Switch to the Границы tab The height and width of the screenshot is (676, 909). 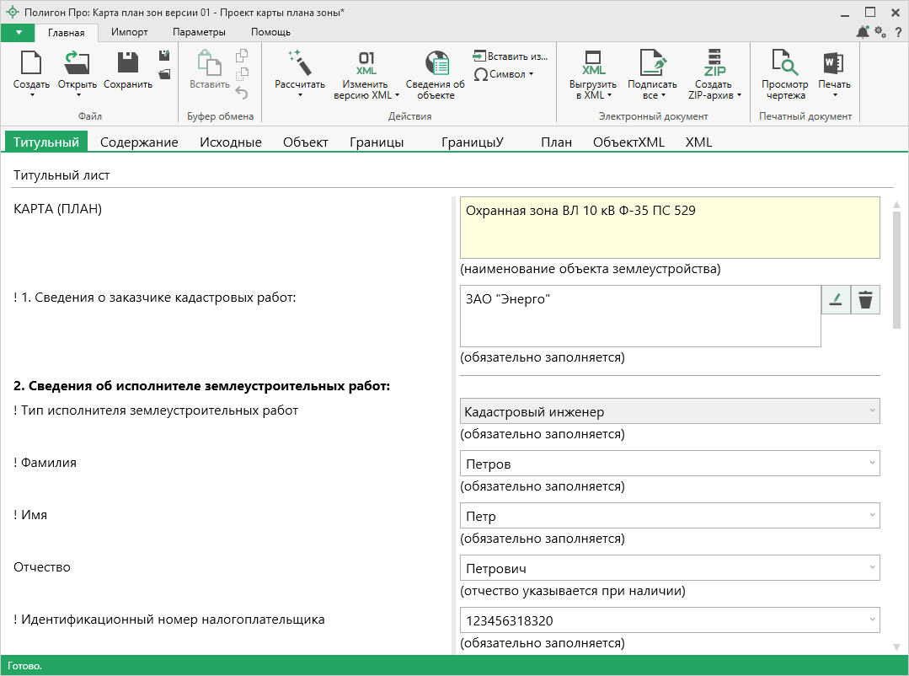[377, 142]
